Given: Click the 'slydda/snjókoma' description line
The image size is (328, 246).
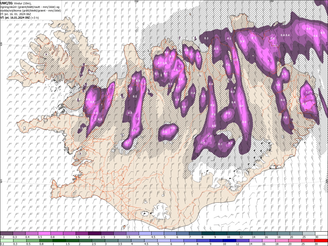Looking at the screenshot, I should coord(31,11).
